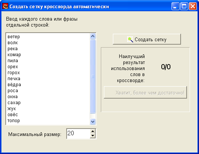Viewport: 199px width, 154px height.
Task: Click Хватит, более чем достаточно! button
Action: [x=145, y=92]
